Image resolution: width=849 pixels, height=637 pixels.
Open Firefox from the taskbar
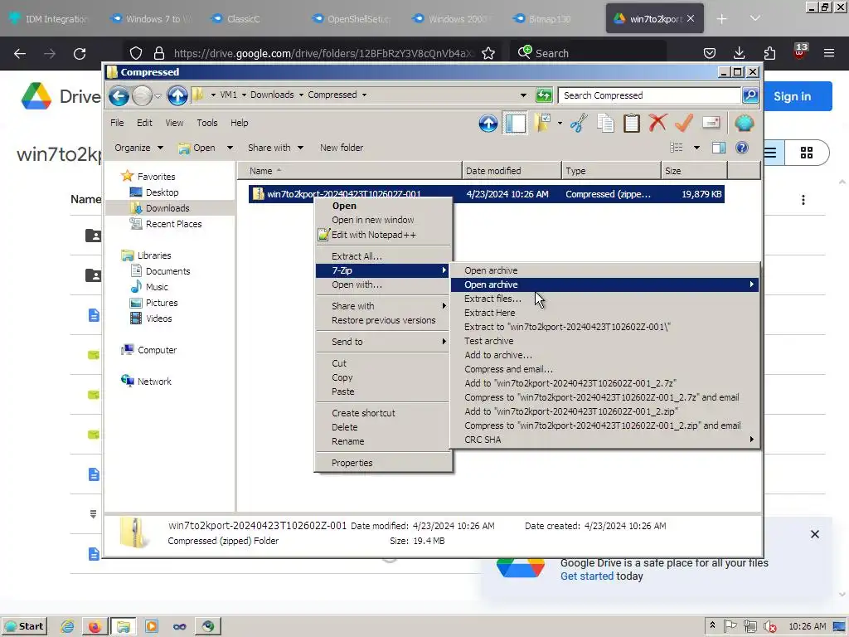click(95, 627)
